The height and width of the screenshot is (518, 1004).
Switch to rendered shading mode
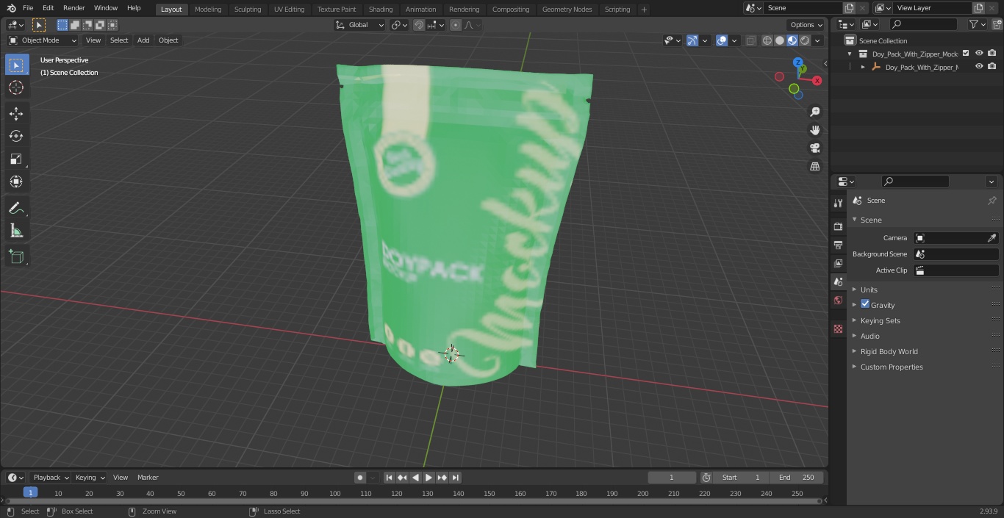[805, 40]
